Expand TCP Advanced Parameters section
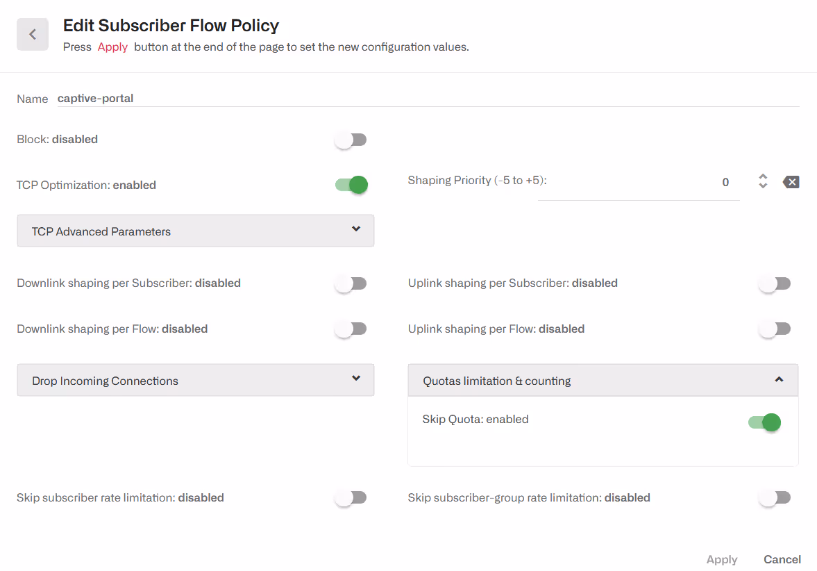Screen dimensions: 817x571 195,231
